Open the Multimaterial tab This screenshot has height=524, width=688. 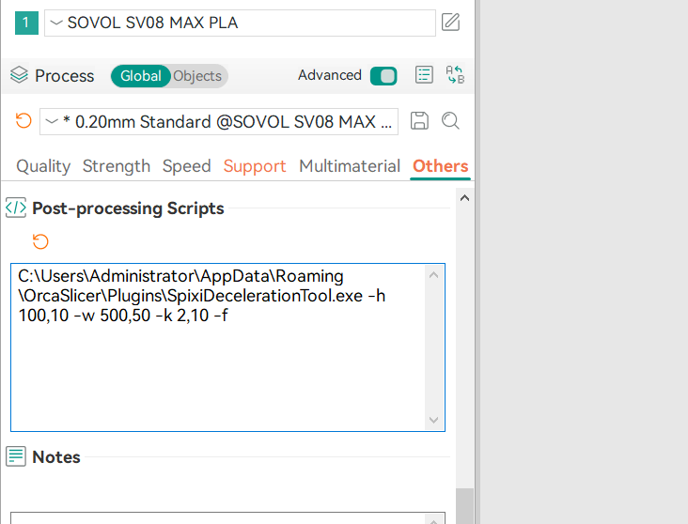[350, 166]
